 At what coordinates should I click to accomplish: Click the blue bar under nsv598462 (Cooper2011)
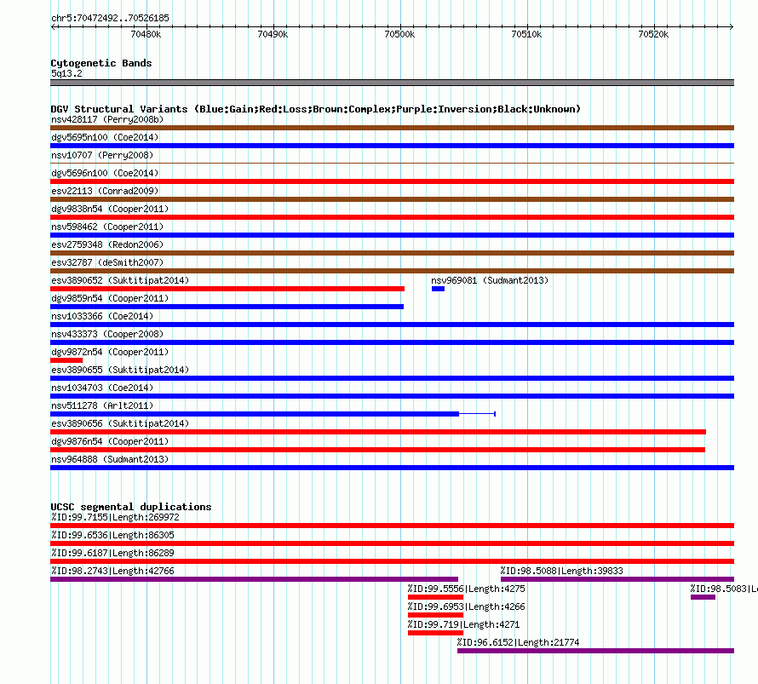tap(392, 235)
